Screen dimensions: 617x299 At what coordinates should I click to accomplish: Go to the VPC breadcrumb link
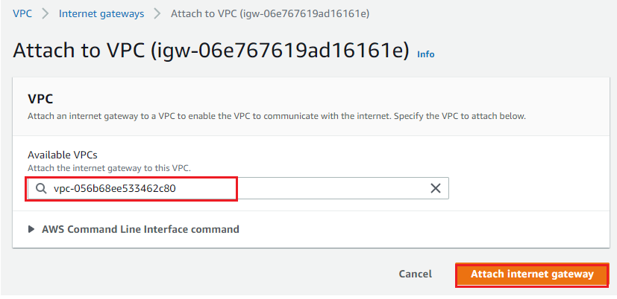coord(22,13)
